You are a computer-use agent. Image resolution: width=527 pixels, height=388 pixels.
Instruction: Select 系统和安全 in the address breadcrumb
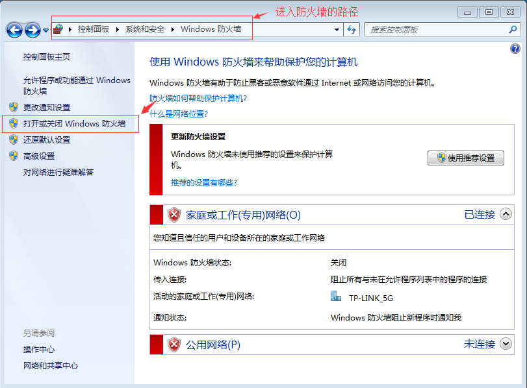click(145, 29)
